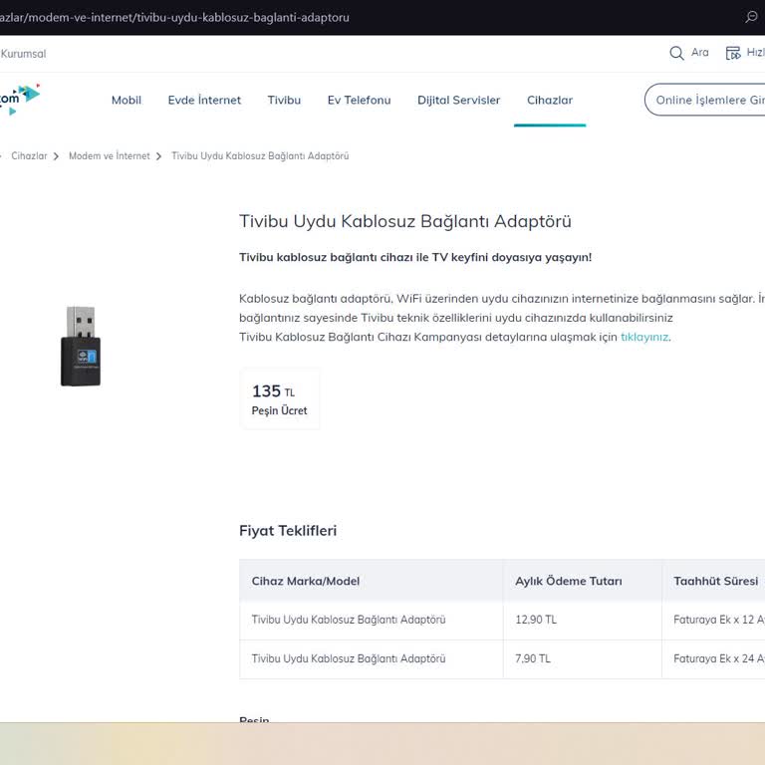Click the browser address bar URL
765x765 pixels.
pos(174,18)
